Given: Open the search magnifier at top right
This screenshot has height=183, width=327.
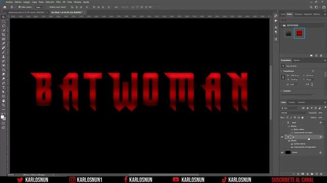Looking at the screenshot, I should [311, 7].
